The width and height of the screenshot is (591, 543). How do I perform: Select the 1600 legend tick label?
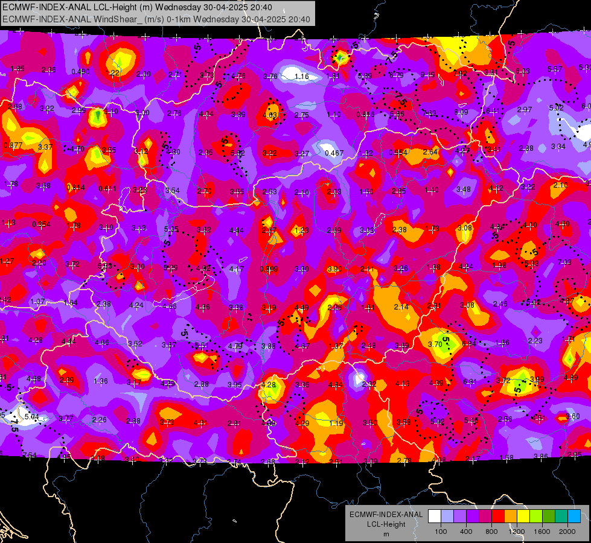[542, 532]
